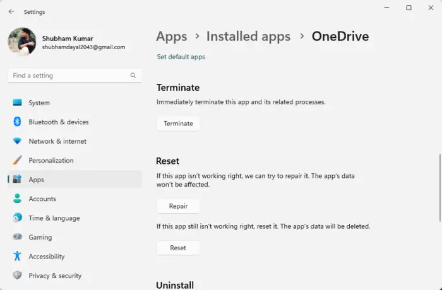
Task: Click the Gaming controller icon
Action: [17, 236]
